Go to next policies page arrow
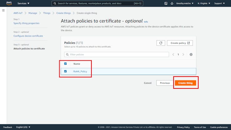The image size is (231, 130). pyautogui.click(x=183, y=54)
